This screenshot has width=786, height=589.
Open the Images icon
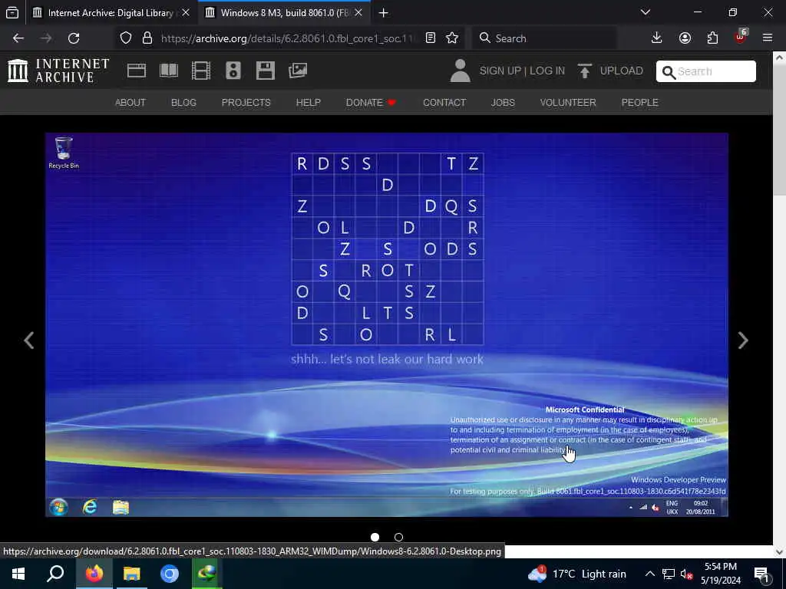298,71
